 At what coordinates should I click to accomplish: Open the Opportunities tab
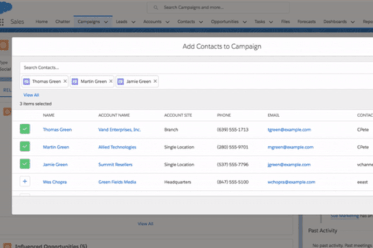(x=225, y=21)
